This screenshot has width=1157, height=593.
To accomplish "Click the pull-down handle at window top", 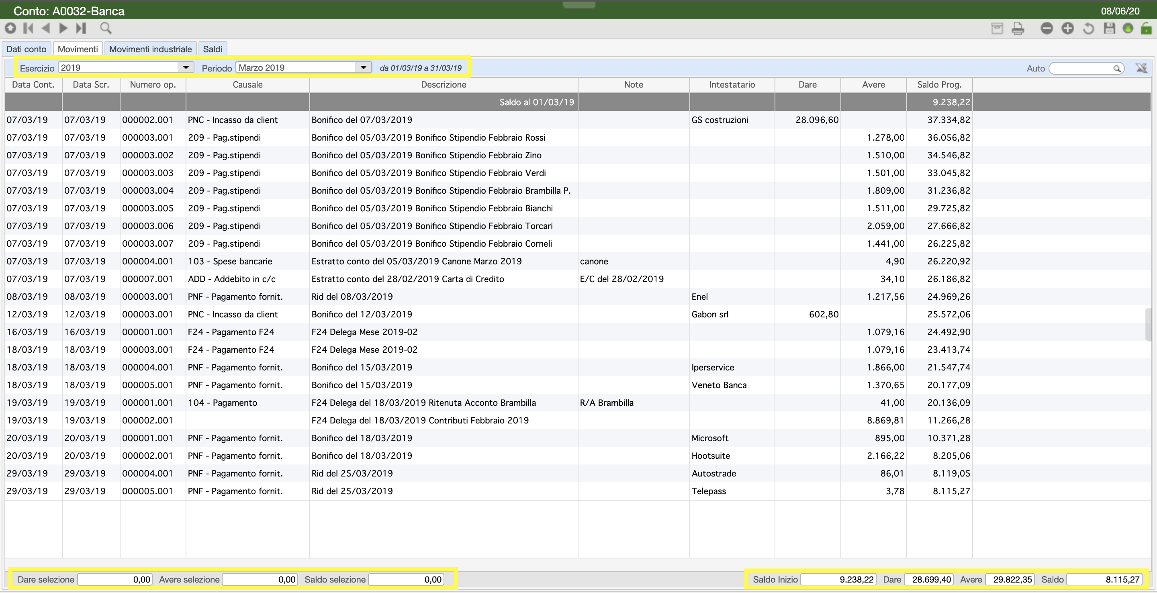I will point(579,4).
